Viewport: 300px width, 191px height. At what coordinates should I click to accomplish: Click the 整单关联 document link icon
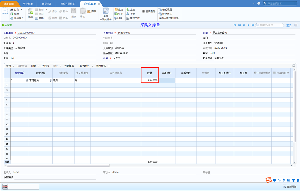tap(128, 18)
